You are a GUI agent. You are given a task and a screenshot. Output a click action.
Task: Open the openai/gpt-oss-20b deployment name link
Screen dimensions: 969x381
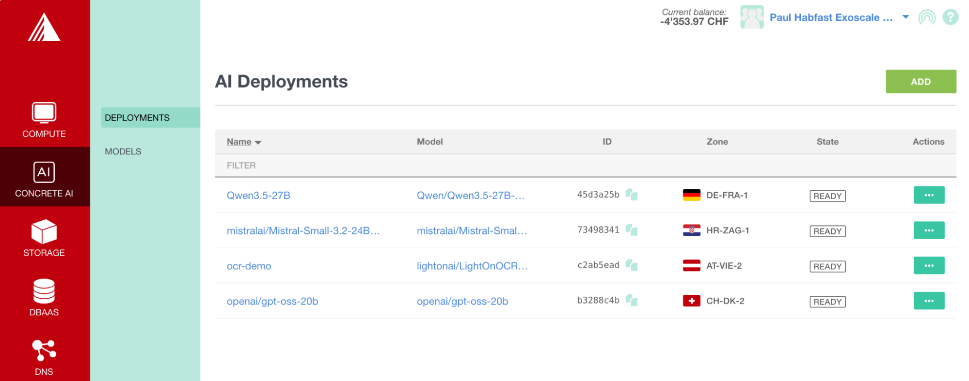tap(272, 302)
